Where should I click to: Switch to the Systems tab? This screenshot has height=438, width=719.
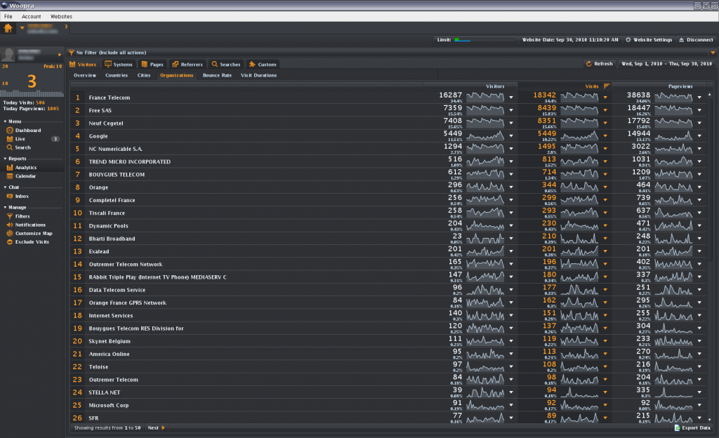(x=119, y=64)
